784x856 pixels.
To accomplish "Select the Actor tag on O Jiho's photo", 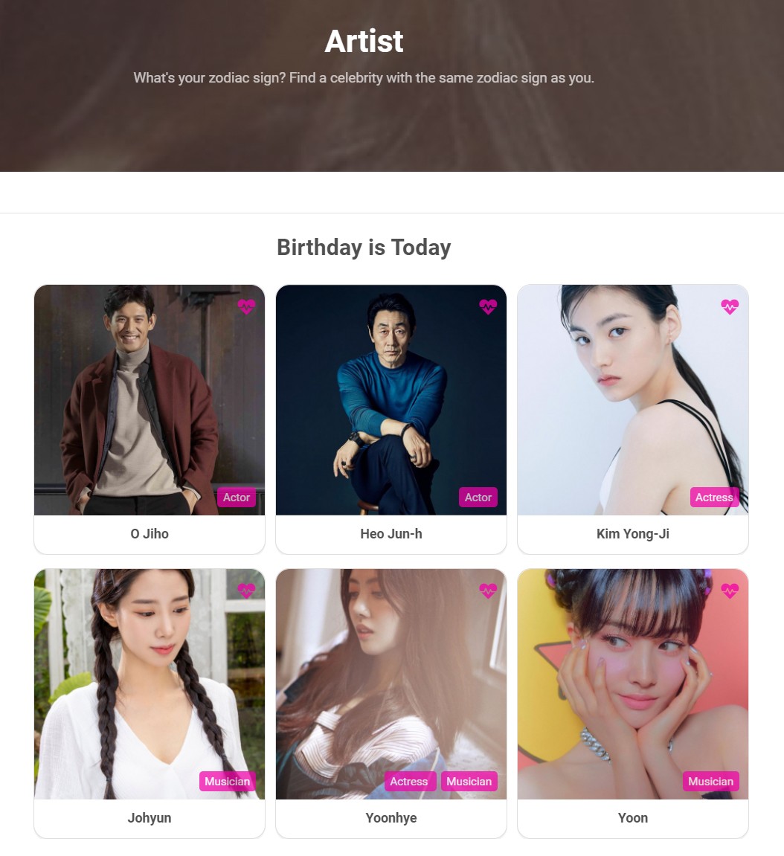I will [237, 498].
